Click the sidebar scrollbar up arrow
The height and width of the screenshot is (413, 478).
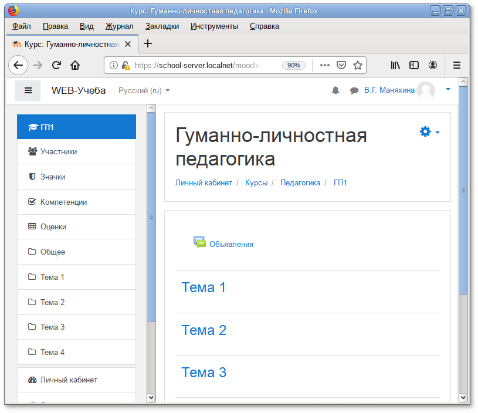click(151, 109)
